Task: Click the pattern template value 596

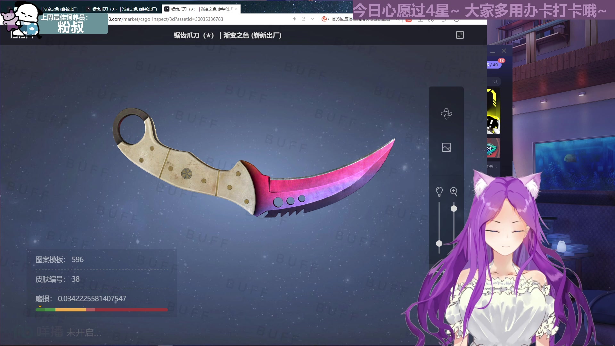Action: (78, 259)
